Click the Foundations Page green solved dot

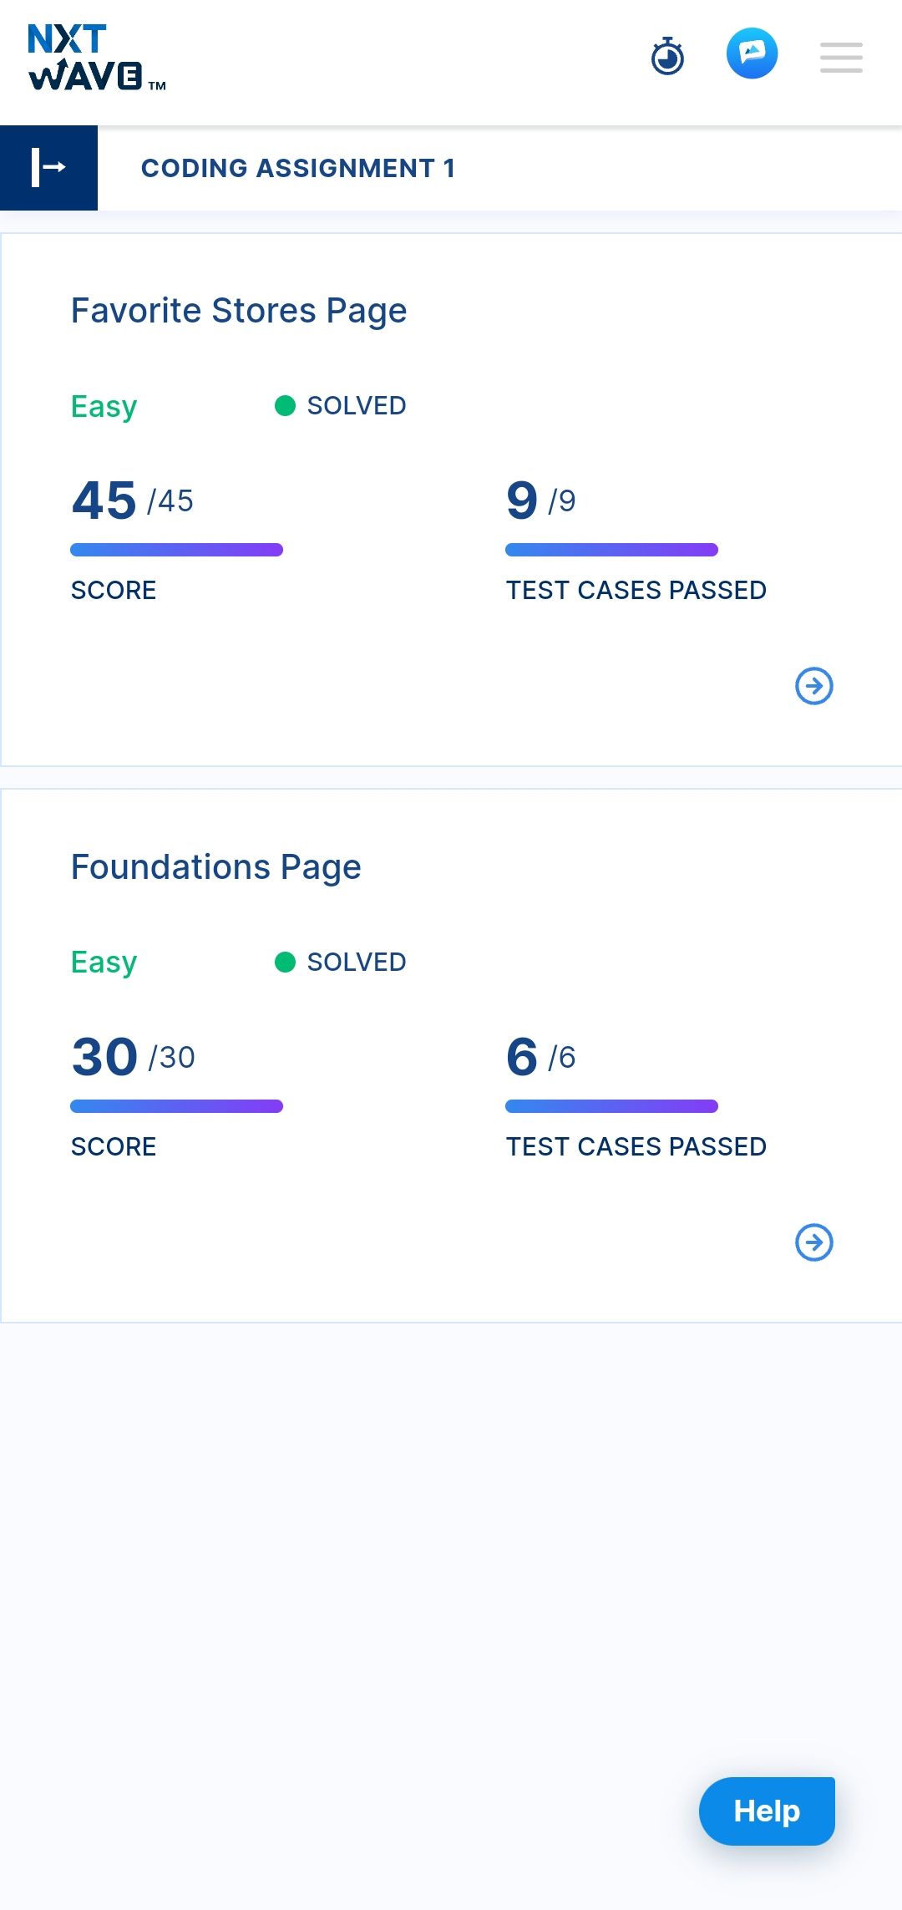(x=285, y=963)
